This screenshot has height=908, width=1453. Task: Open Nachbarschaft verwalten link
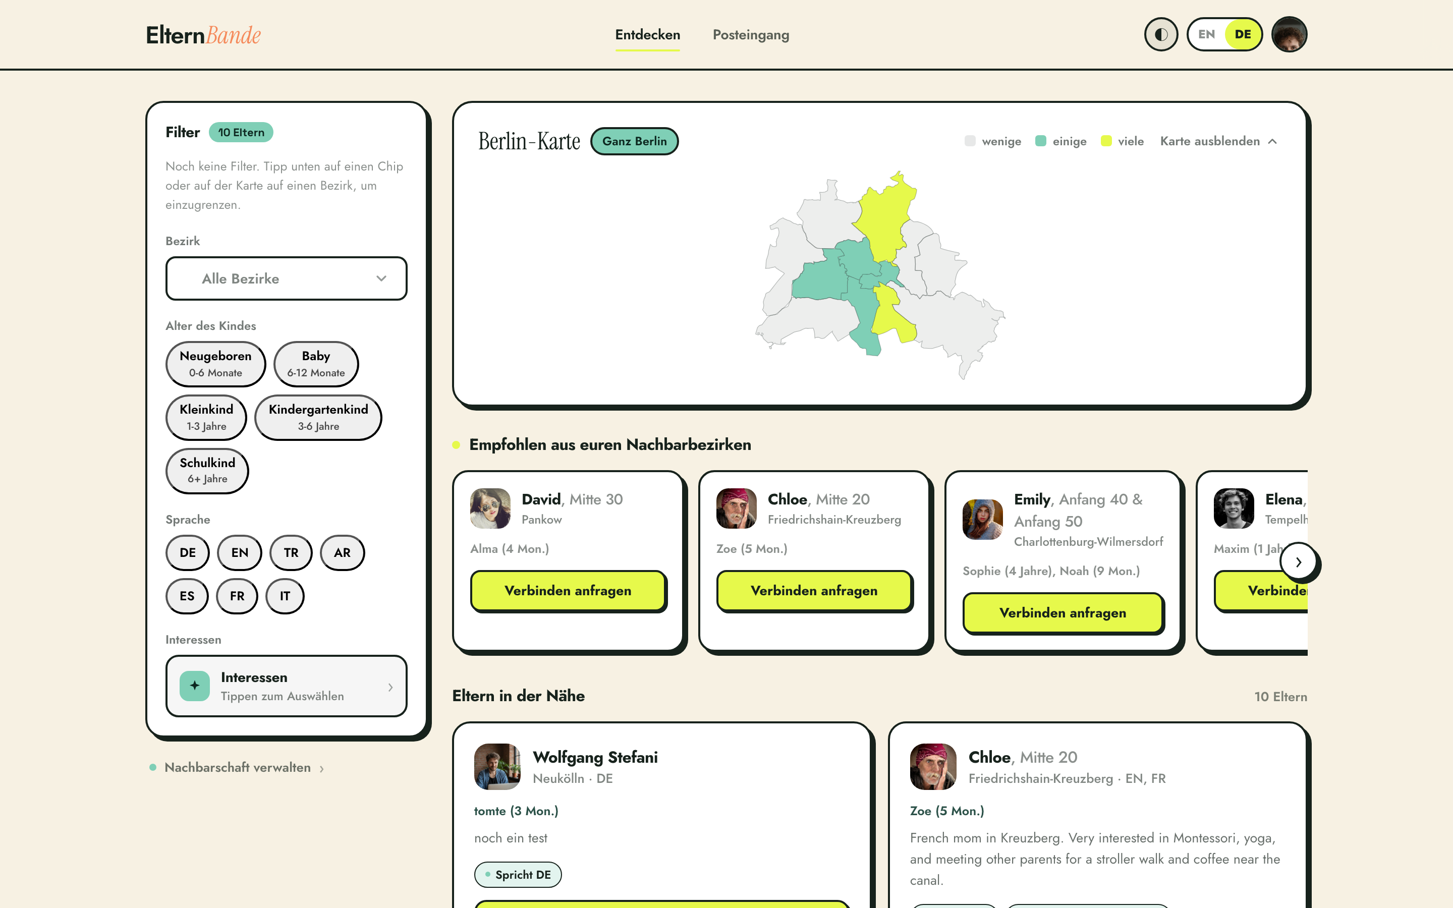click(x=237, y=767)
